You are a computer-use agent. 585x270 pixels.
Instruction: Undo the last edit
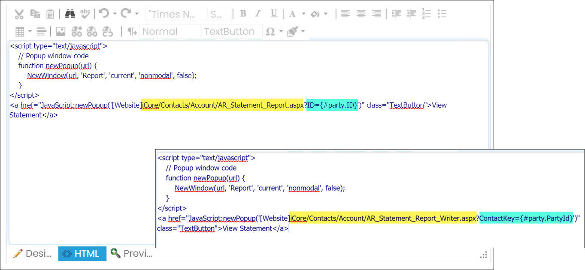point(104,14)
